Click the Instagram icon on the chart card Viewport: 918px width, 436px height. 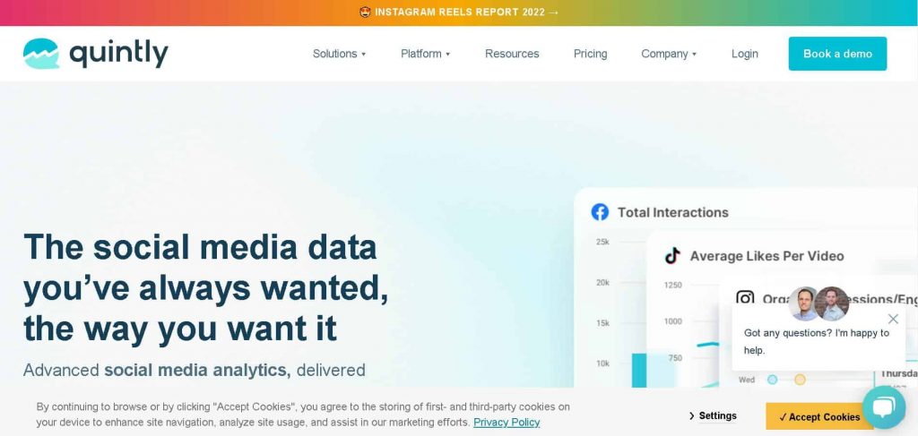coord(745,299)
